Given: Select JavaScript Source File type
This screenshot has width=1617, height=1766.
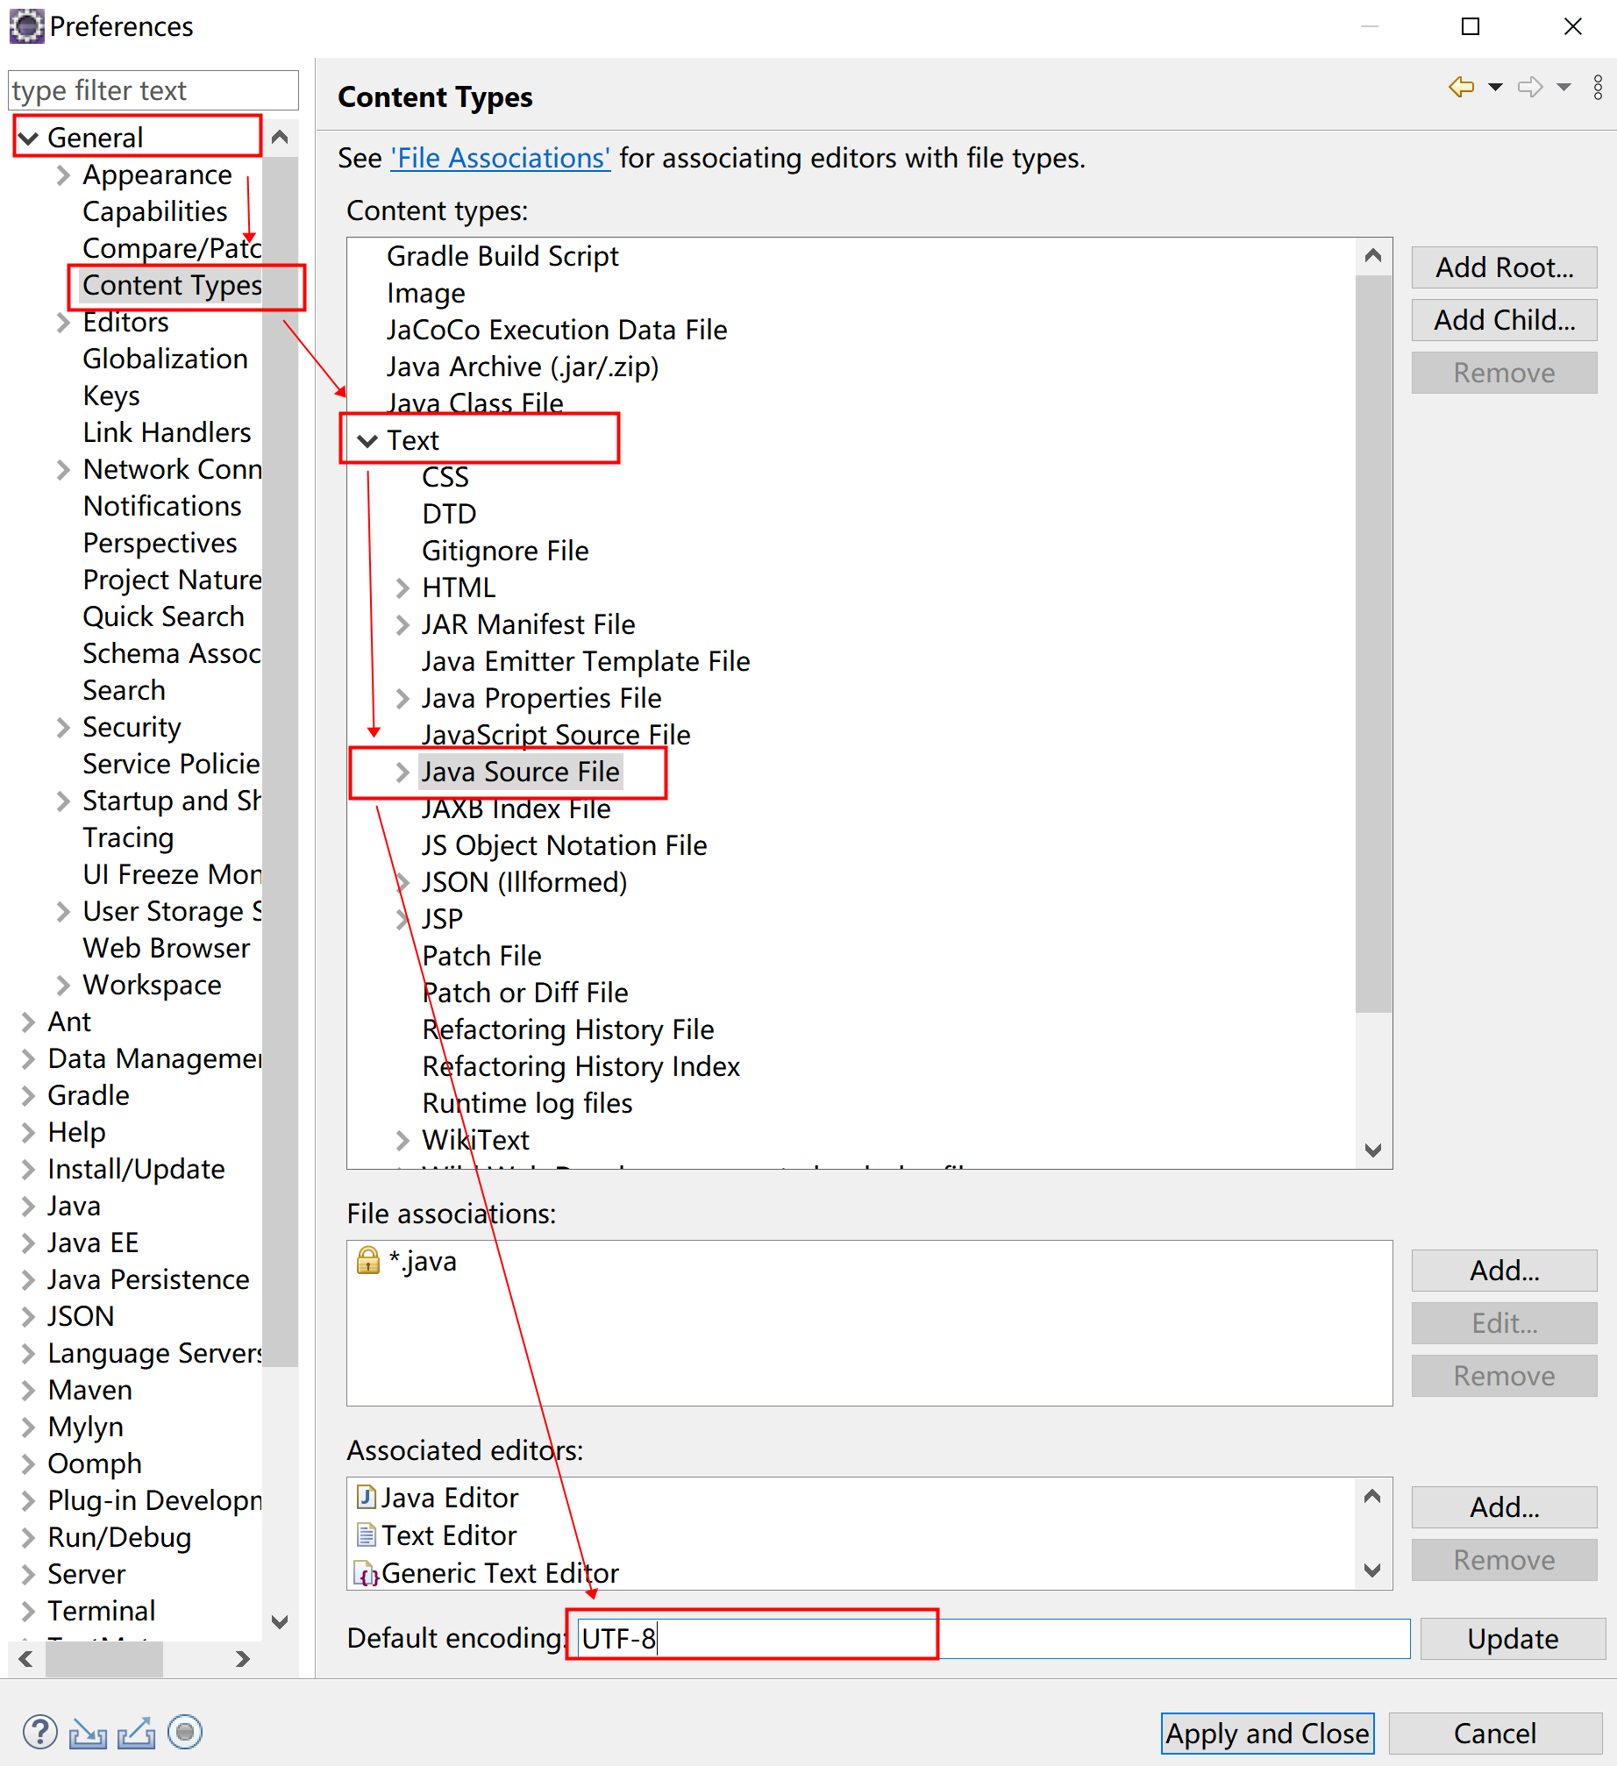Looking at the screenshot, I should (x=556, y=736).
